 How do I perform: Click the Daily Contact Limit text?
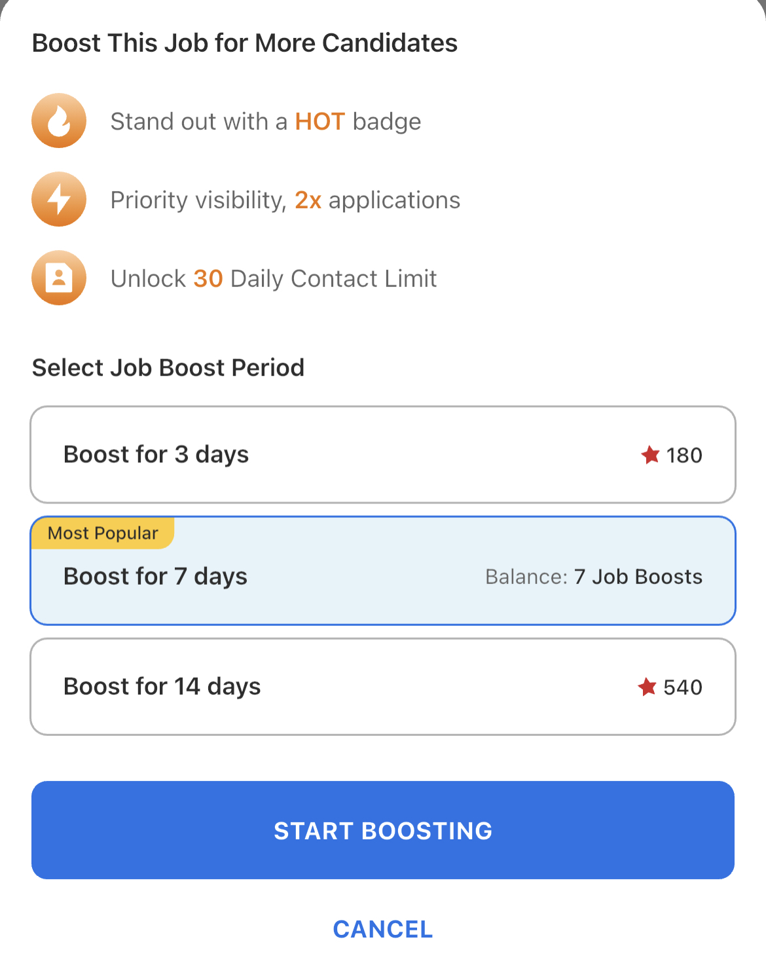pos(333,279)
